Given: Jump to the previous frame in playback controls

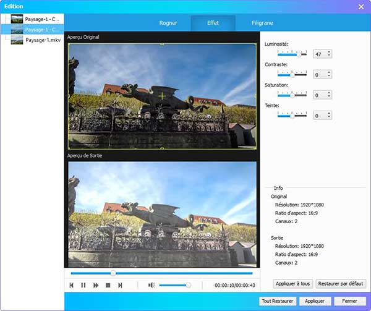Looking at the screenshot, I should coord(72,285).
